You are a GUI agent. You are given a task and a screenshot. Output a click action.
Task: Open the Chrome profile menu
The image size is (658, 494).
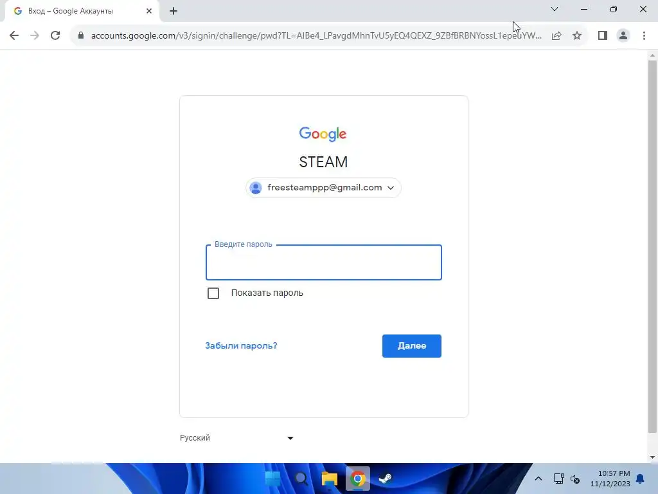click(623, 35)
